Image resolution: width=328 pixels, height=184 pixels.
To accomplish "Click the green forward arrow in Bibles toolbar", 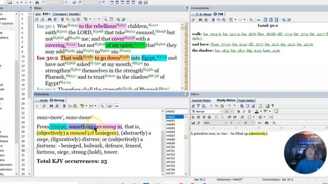I will [124, 19].
